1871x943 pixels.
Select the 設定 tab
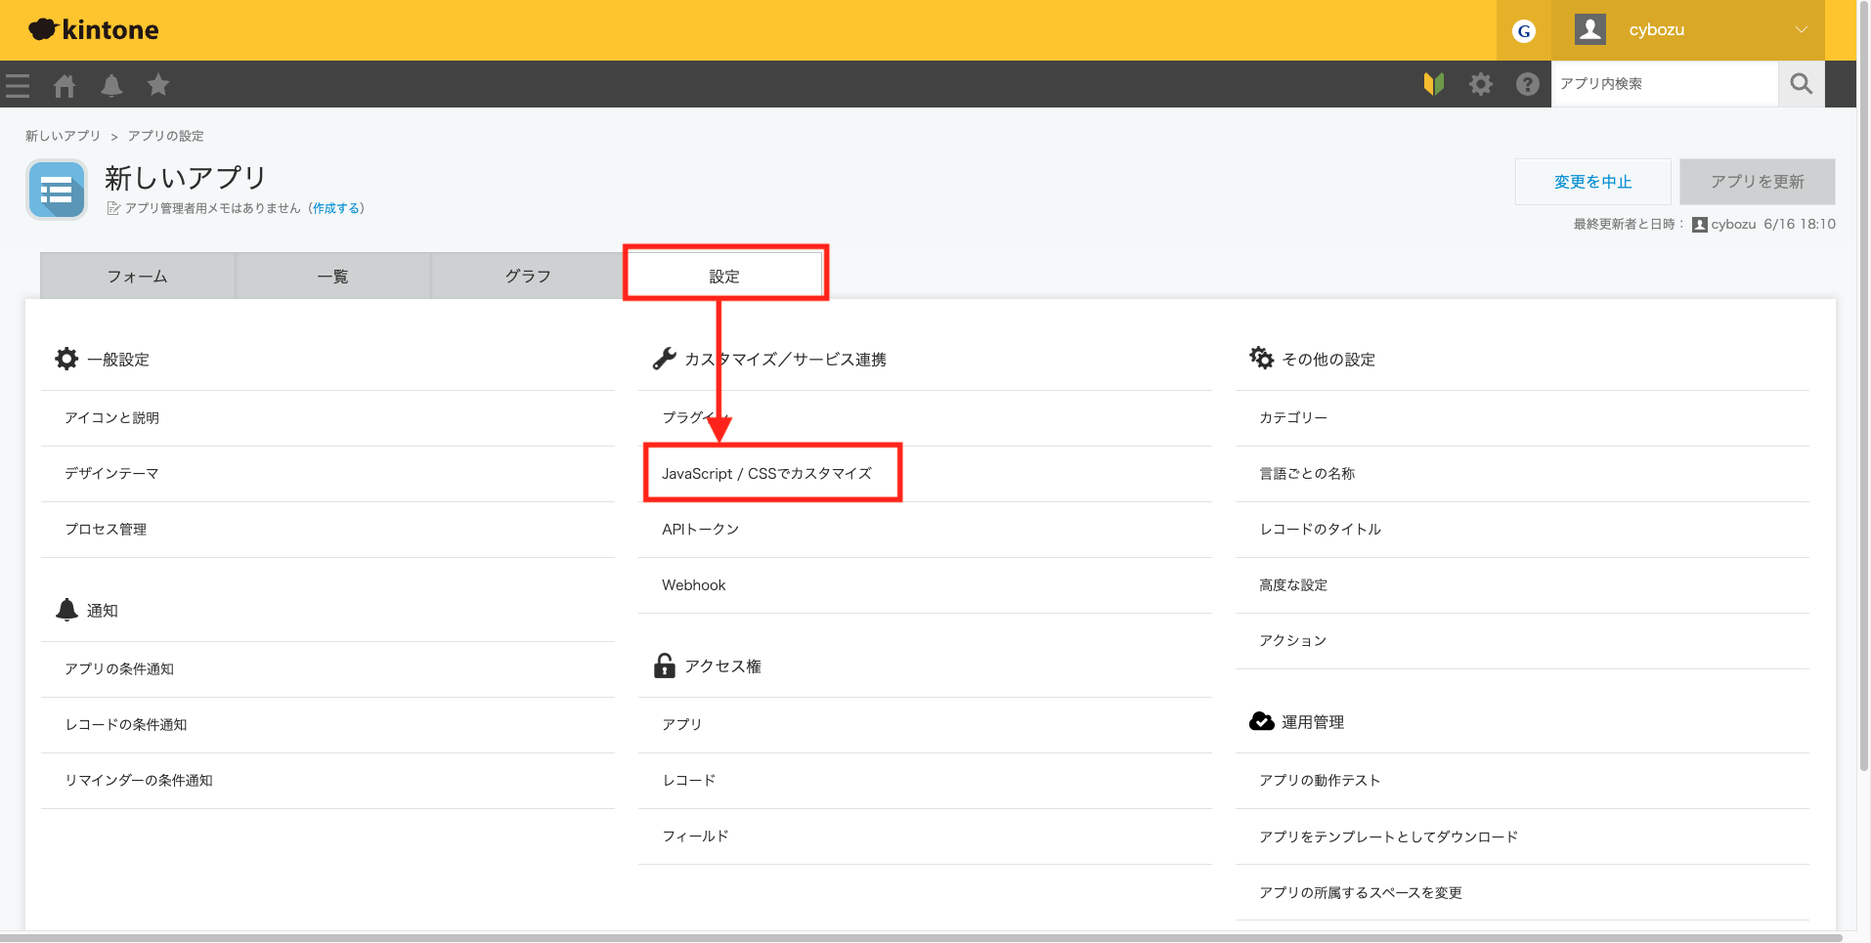click(724, 277)
